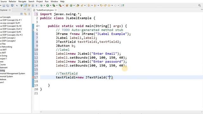Run the program with green play button

(x=48, y=5)
